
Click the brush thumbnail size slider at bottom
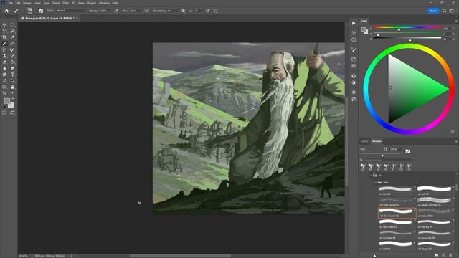[374, 256]
